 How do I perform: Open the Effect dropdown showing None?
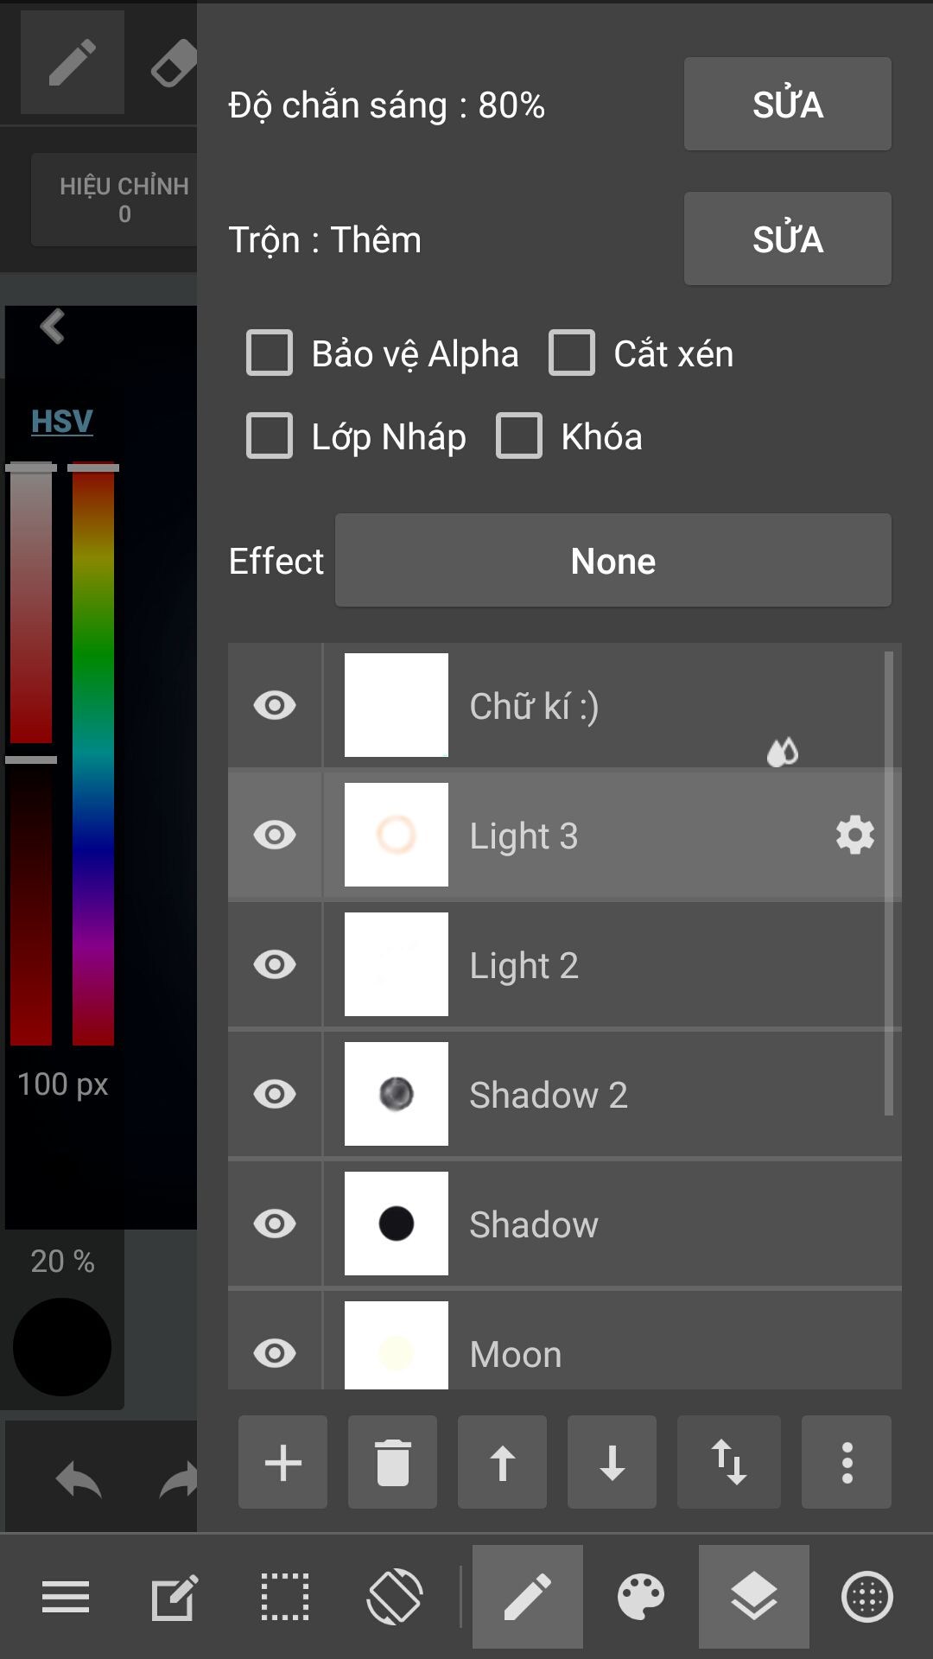(x=612, y=561)
